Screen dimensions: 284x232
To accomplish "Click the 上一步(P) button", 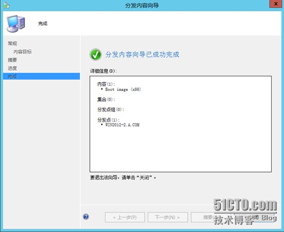I will 125,217.
